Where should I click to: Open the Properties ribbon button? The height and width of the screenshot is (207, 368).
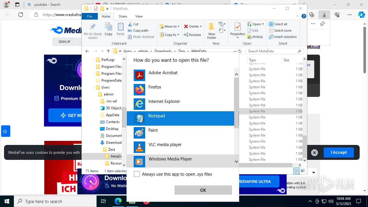click(x=237, y=31)
